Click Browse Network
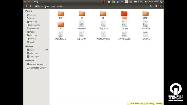Image resolution: width=187 pixels, height=105 pixels. tap(36, 64)
